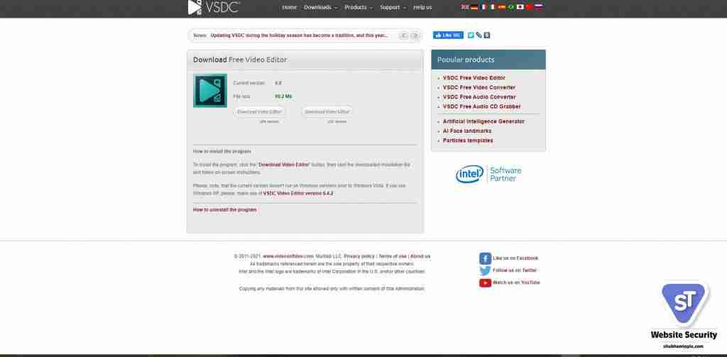Open the www.videosoftdev.com footer link

click(x=288, y=256)
